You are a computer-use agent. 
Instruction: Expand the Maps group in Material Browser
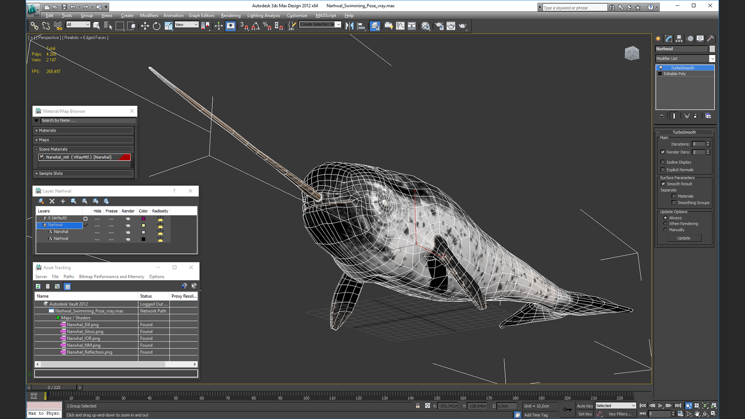[84, 140]
